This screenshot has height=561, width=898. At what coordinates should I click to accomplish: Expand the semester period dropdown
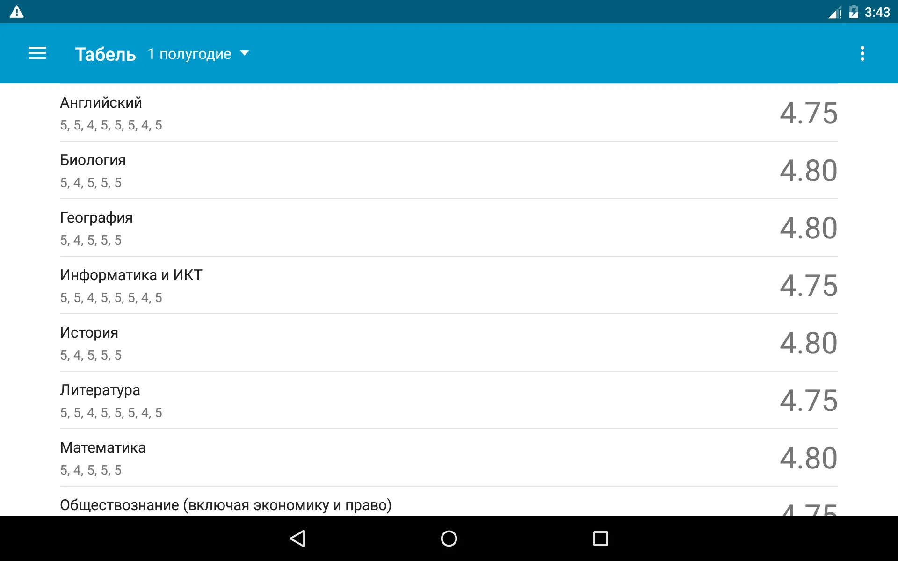(196, 54)
